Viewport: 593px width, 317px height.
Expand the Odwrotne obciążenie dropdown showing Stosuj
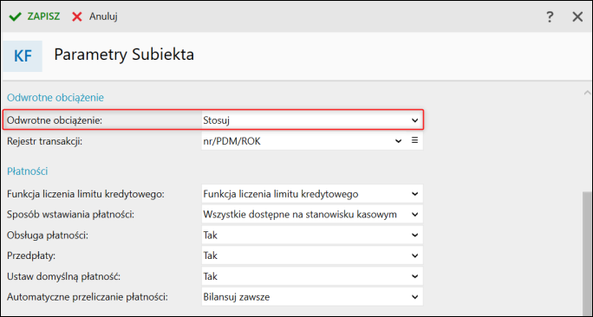(312, 120)
